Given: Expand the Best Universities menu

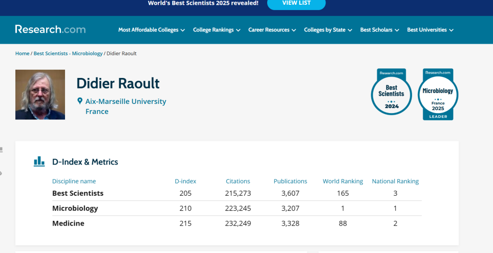Looking at the screenshot, I should tap(430, 30).
